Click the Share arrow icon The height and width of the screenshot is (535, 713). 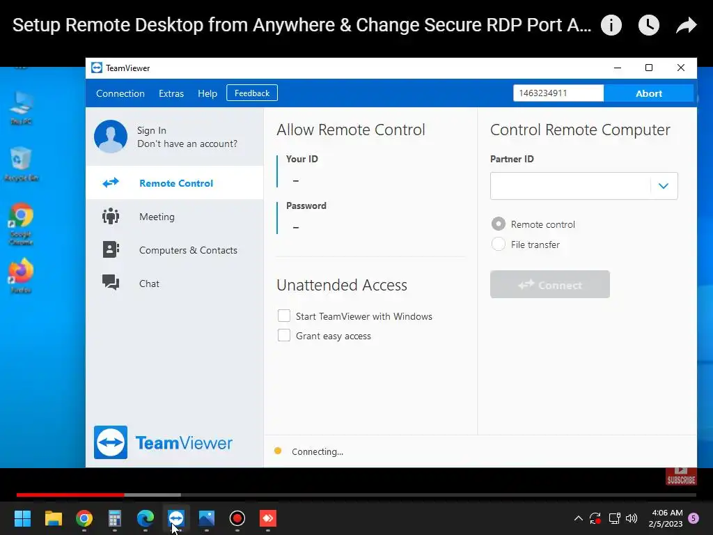tap(686, 25)
